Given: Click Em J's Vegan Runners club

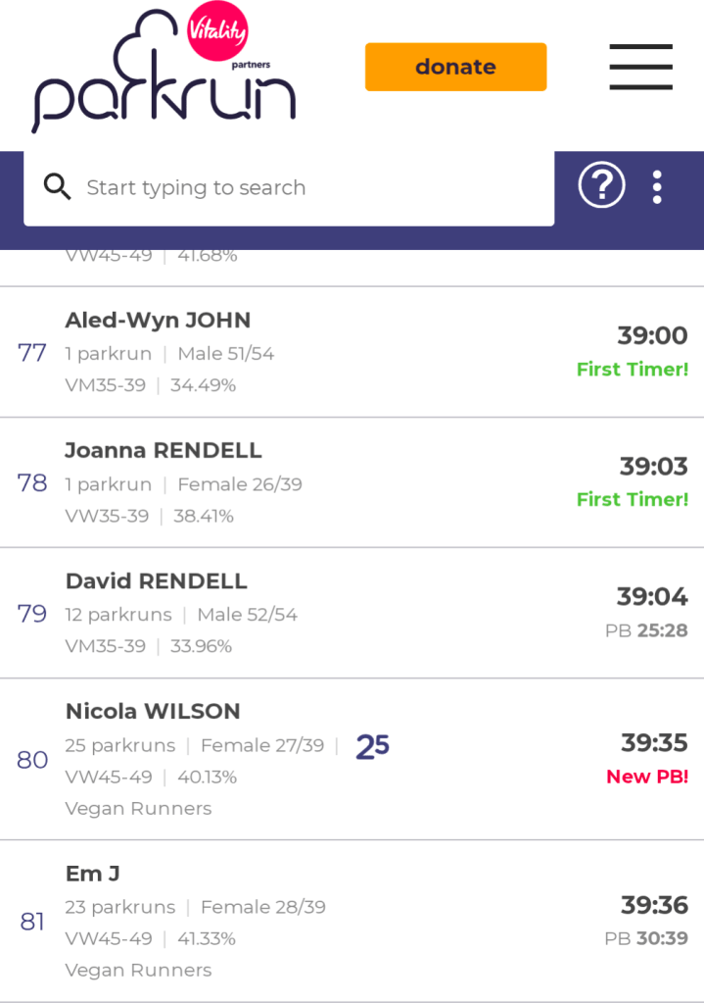Looking at the screenshot, I should [138, 971].
